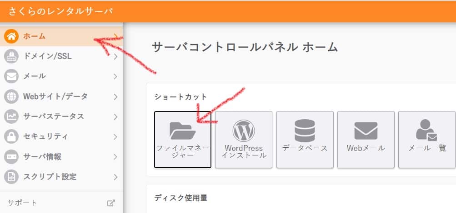This screenshot has width=456, height=213.
Task: Expand the Webサイト/データ chevron
Action: tap(115, 96)
